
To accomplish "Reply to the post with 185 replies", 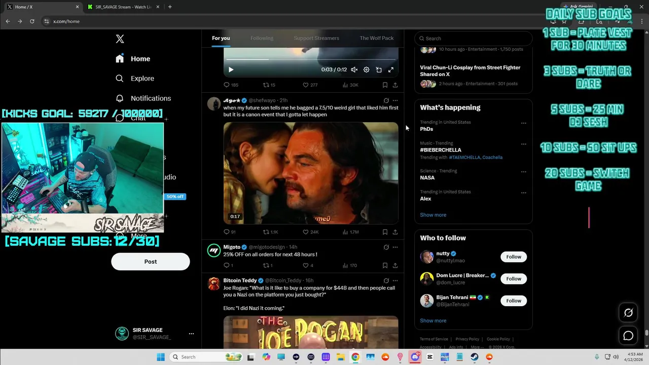I will (231, 85).
